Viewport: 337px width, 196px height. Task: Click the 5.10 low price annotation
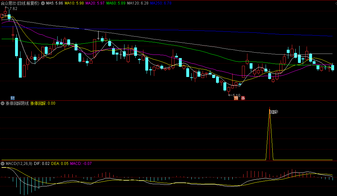(x=237, y=95)
